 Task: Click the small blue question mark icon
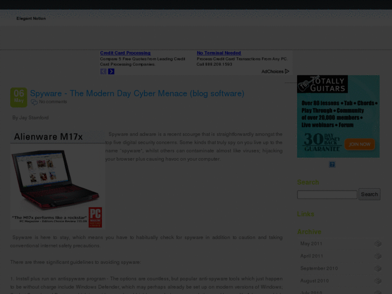pyautogui.click(x=332, y=165)
